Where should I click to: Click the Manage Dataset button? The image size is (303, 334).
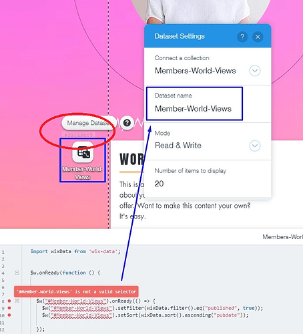tap(89, 123)
